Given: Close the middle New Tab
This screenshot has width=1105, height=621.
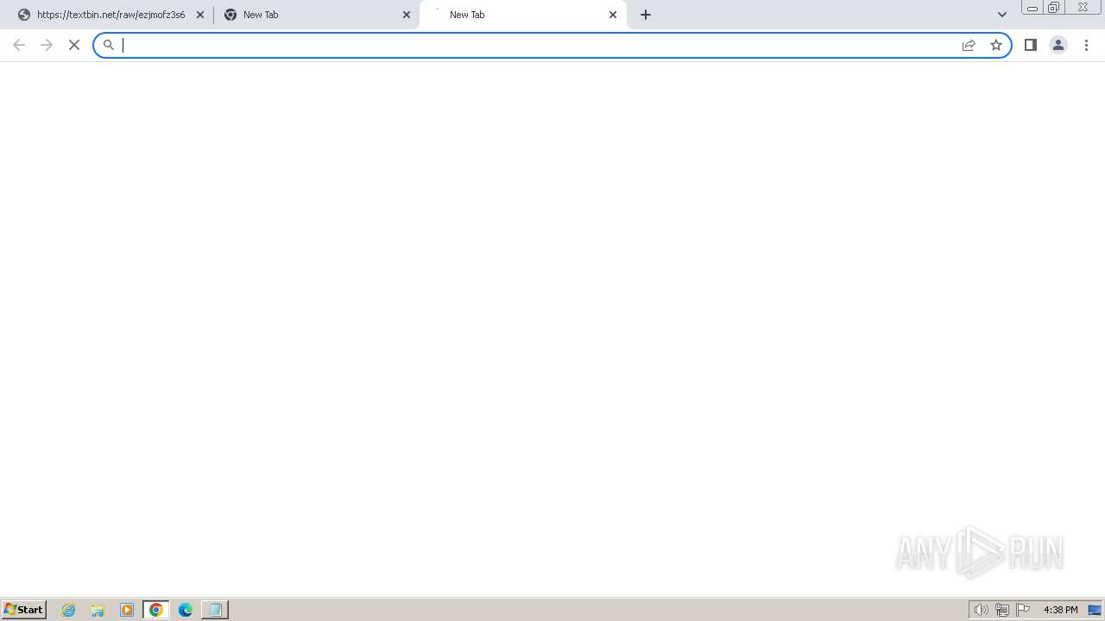Looking at the screenshot, I should (x=407, y=15).
